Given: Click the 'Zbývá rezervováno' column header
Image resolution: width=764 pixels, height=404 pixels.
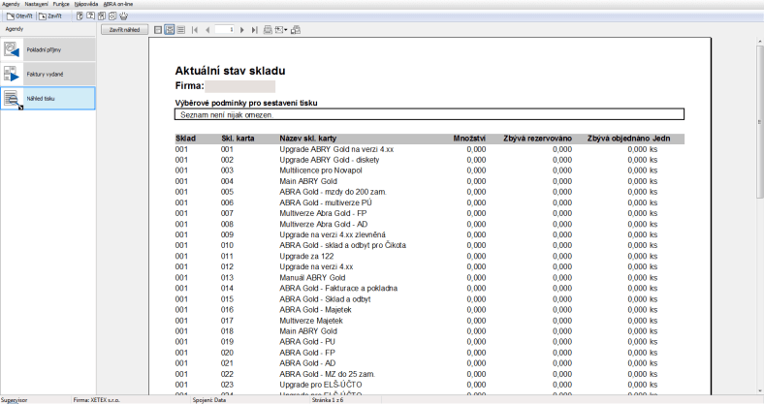Looking at the screenshot, I should [x=537, y=139].
